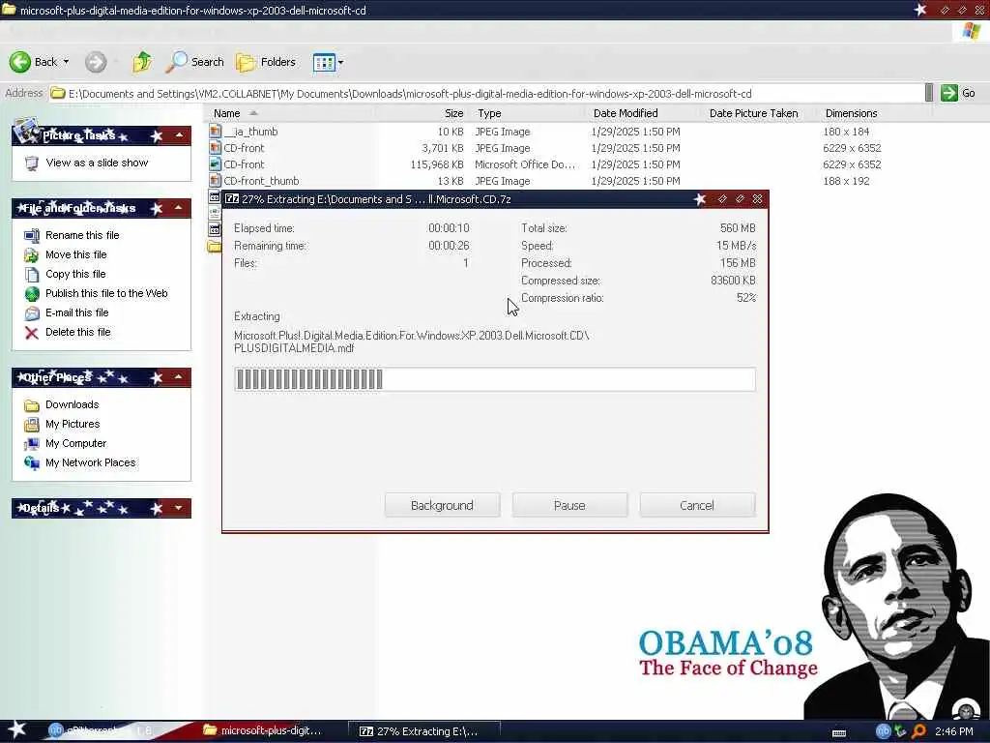This screenshot has width=990, height=743.
Task: Open the Views menu icon
Action: pos(324,62)
